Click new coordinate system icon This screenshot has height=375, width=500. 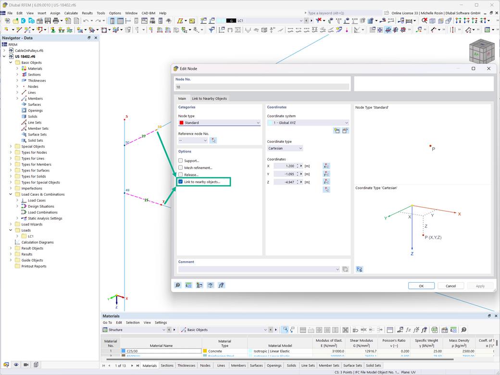337,130
